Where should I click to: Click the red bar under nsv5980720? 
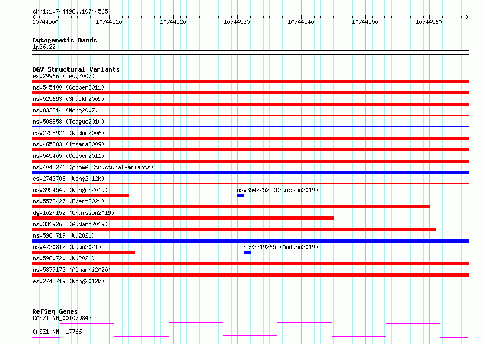[250, 264]
